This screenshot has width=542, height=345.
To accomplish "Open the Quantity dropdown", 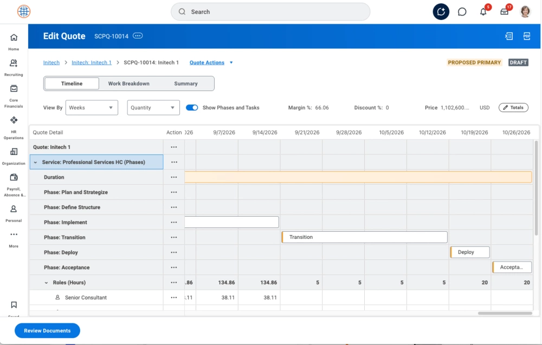I will tap(153, 108).
